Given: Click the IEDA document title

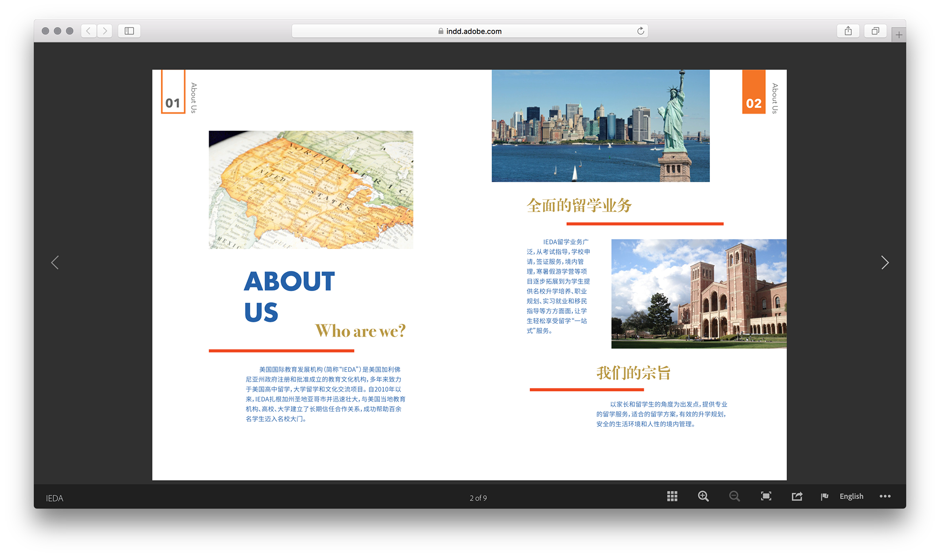Looking at the screenshot, I should 54,498.
